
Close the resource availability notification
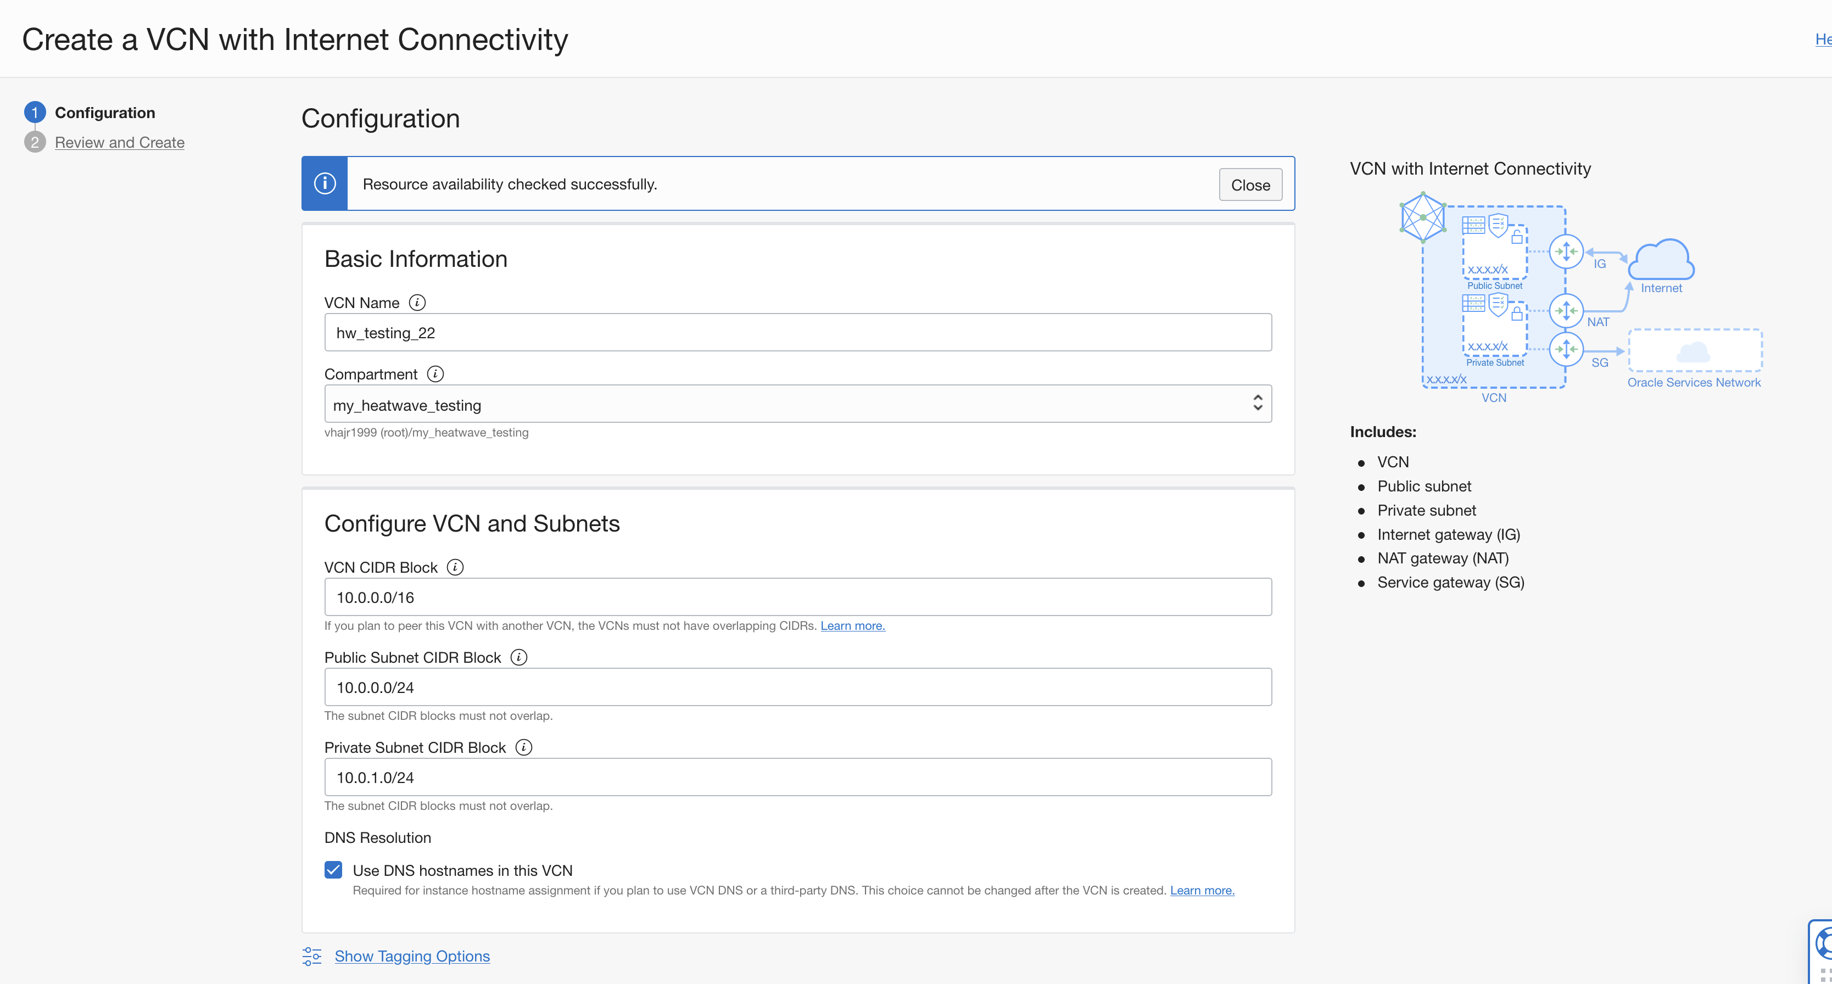tap(1249, 185)
